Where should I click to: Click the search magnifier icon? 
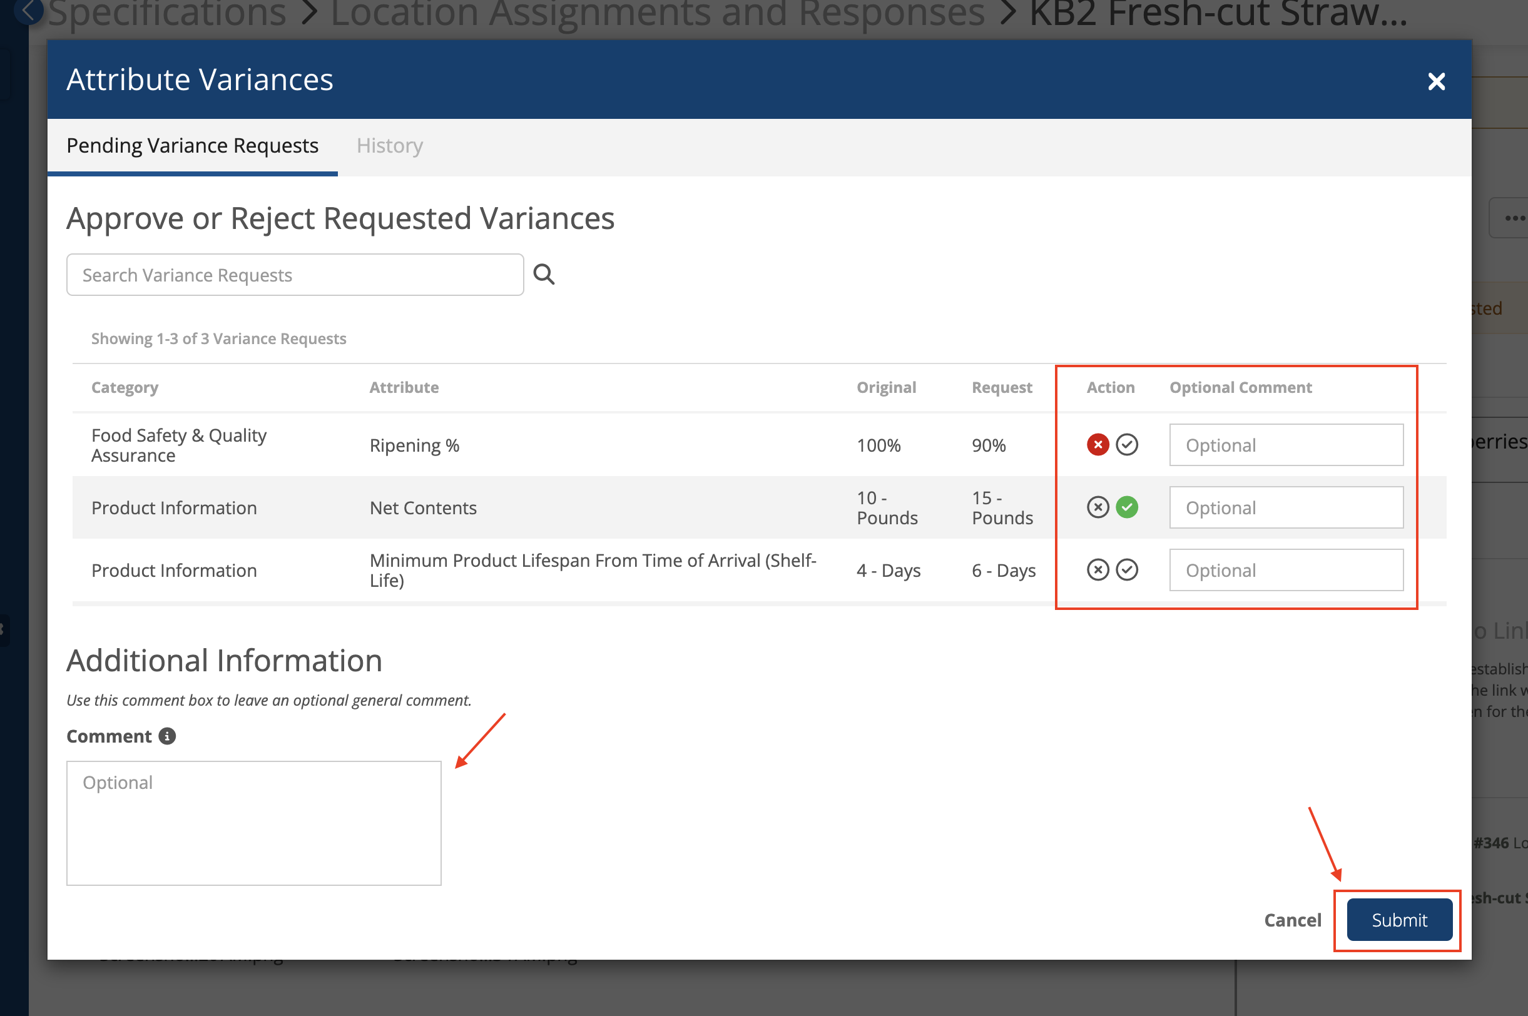tap(544, 274)
